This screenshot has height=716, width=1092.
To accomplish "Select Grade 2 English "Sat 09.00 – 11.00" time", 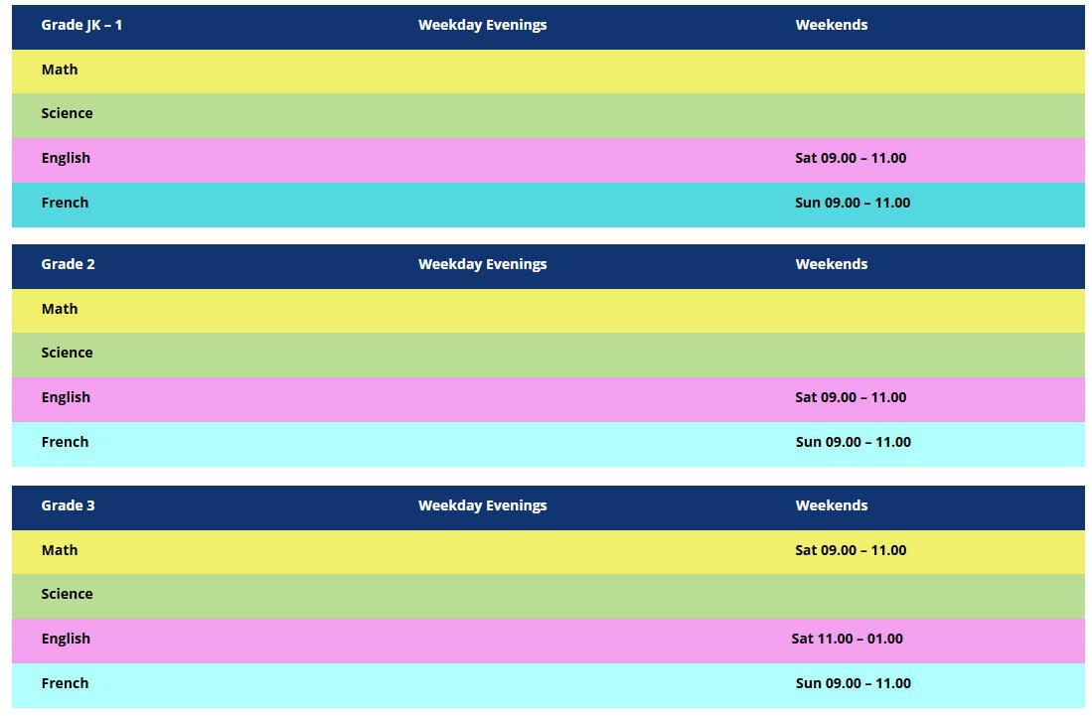I will pyautogui.click(x=851, y=397).
